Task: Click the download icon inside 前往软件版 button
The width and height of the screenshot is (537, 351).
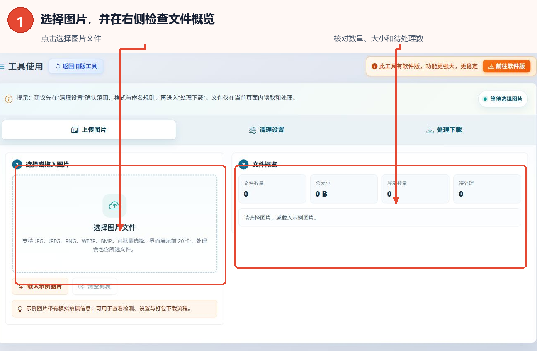Action: click(491, 66)
